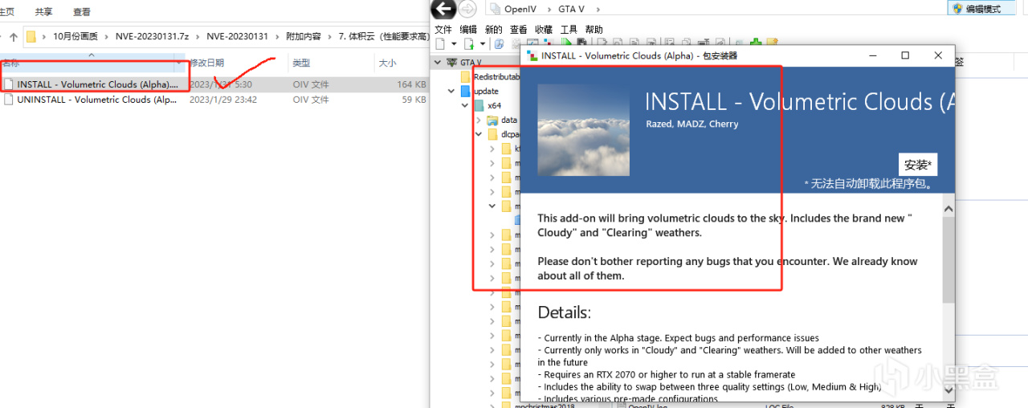Maximize the package installer window
The height and width of the screenshot is (408, 1028).
pyautogui.click(x=905, y=55)
